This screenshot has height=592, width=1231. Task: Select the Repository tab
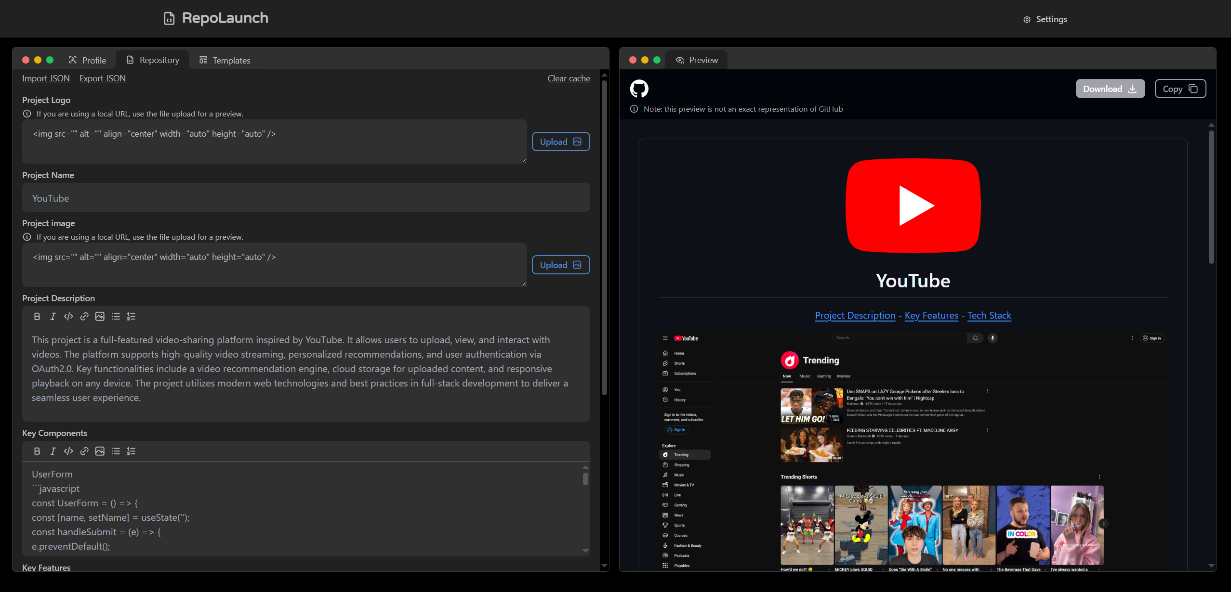pyautogui.click(x=153, y=60)
